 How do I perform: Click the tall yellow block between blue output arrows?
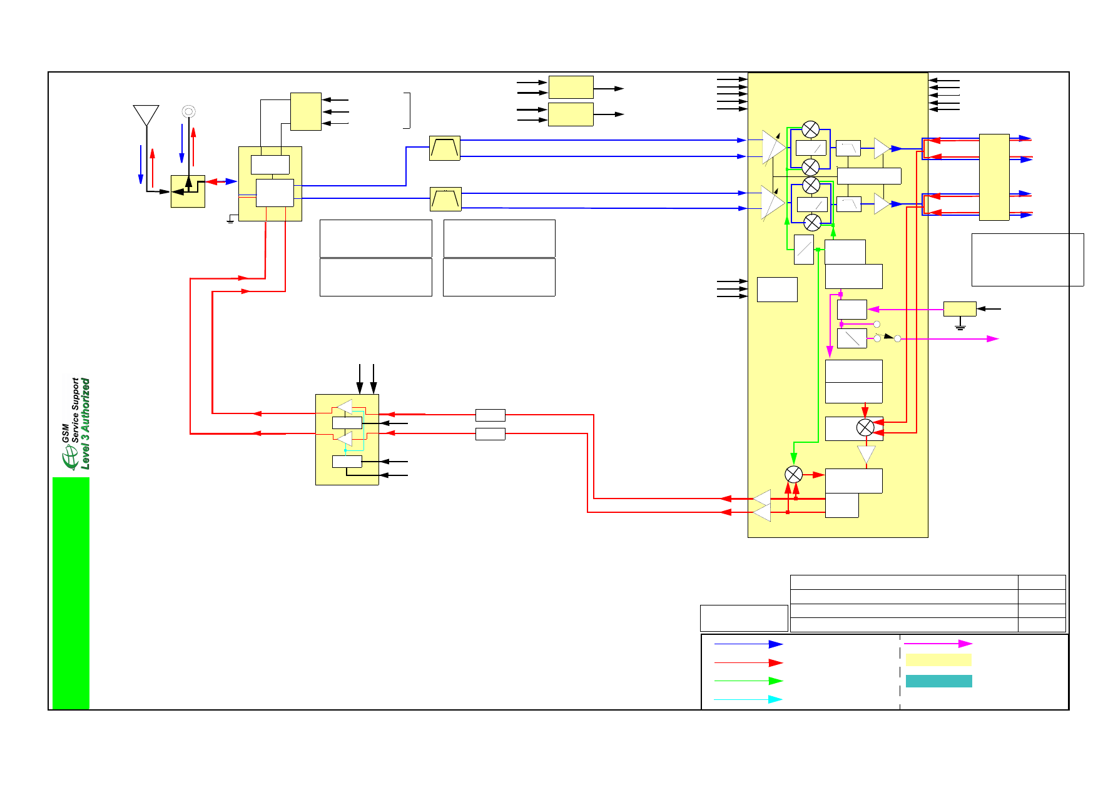[993, 177]
